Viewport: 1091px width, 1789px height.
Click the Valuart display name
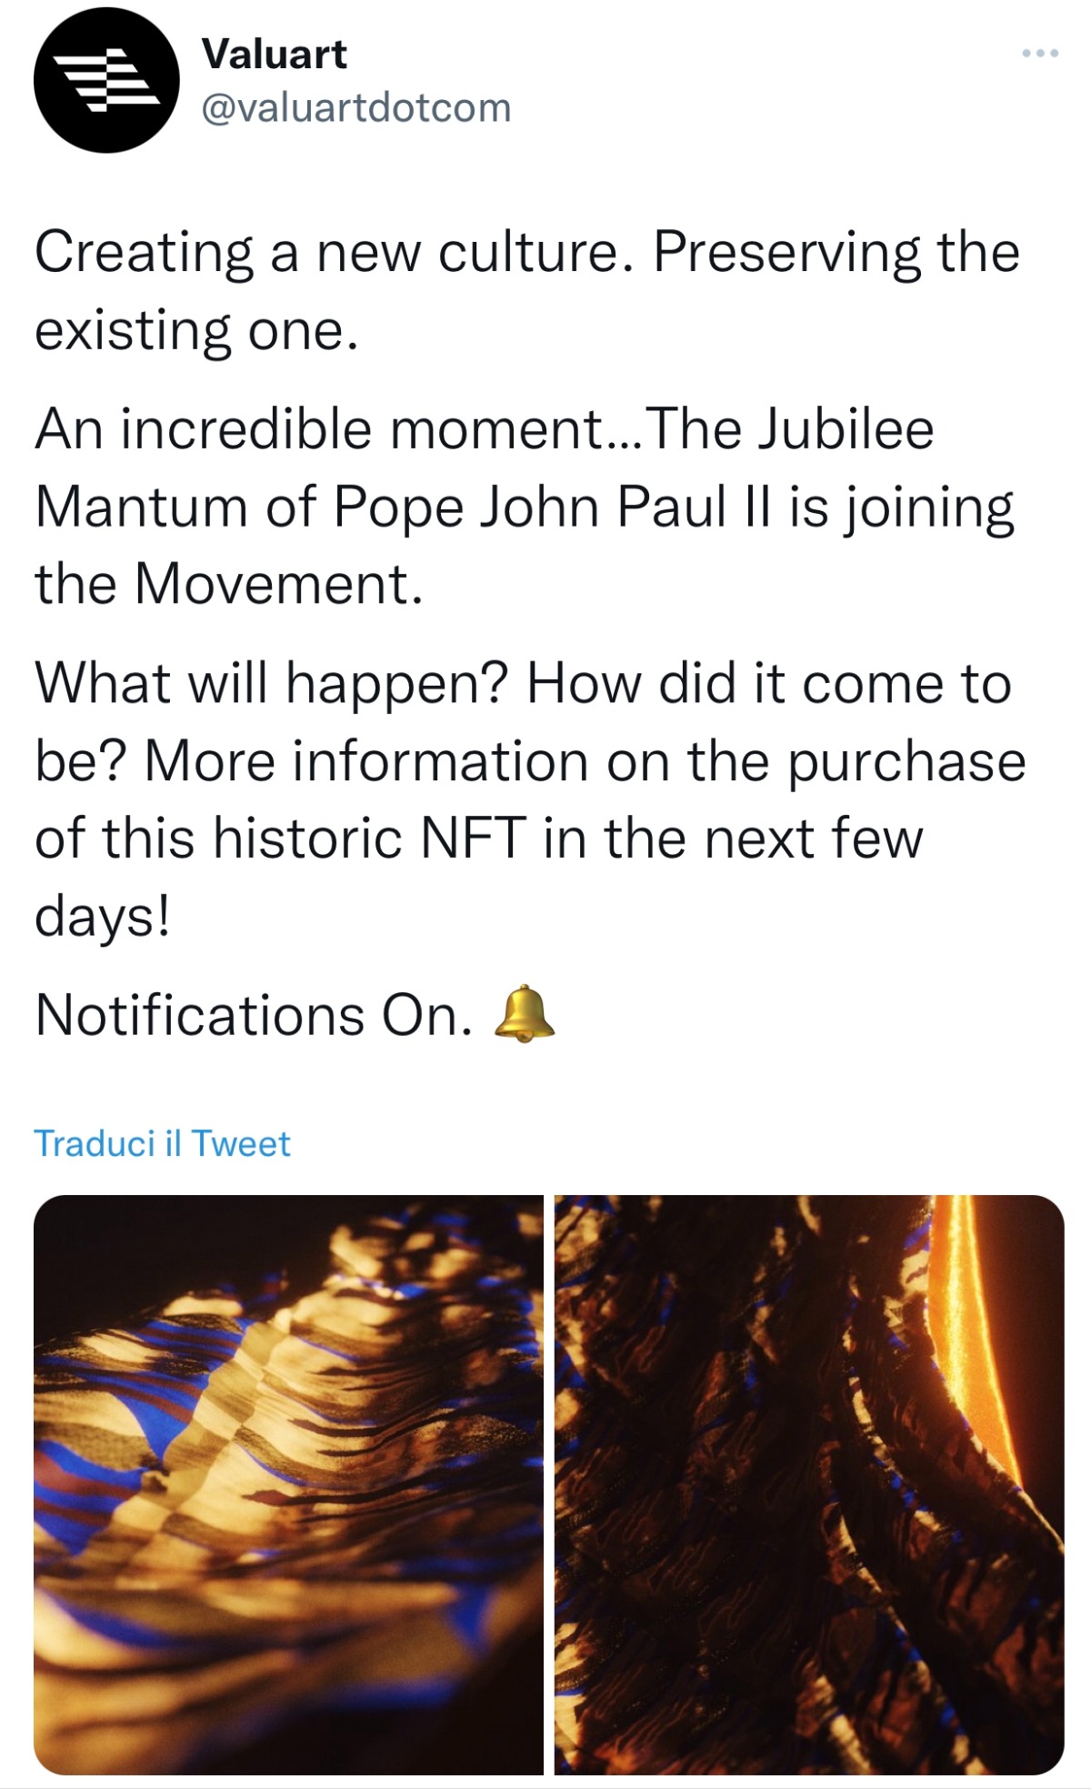click(274, 55)
